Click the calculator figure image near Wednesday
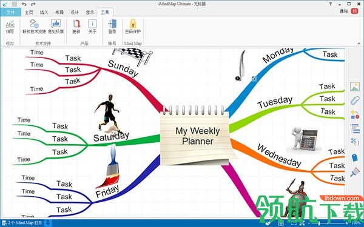Image resolution: width=364 pixels, height=227 pixels. tap(305, 139)
